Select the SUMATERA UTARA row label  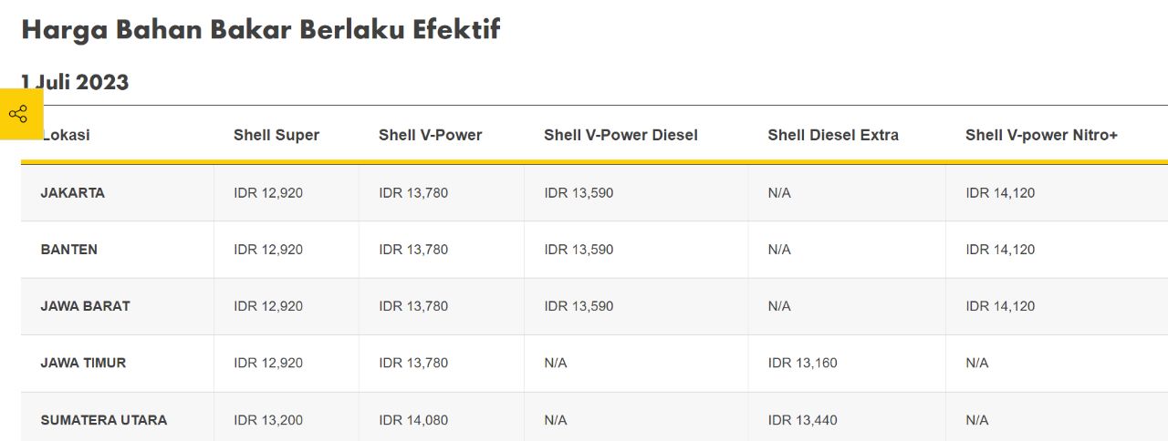[x=104, y=420]
